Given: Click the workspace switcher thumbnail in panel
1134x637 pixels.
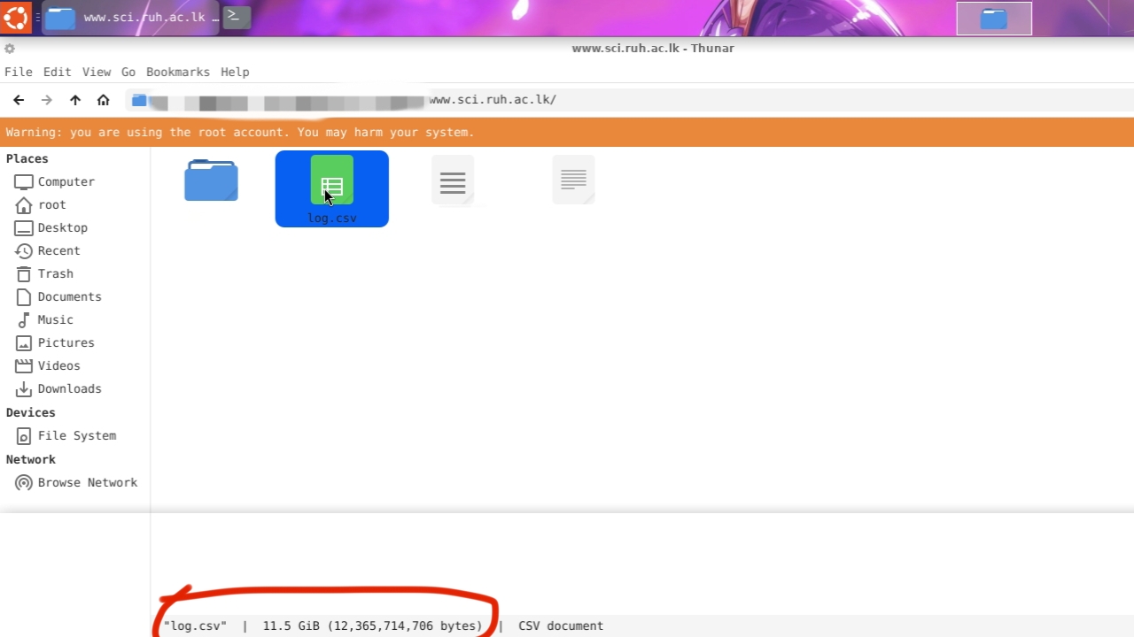Looking at the screenshot, I should click(x=994, y=19).
